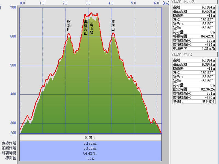Viewport: 219px width, 164px height.
Task: Click the 沿面距離 row label below chart
Action: pyautogui.click(x=9, y=148)
